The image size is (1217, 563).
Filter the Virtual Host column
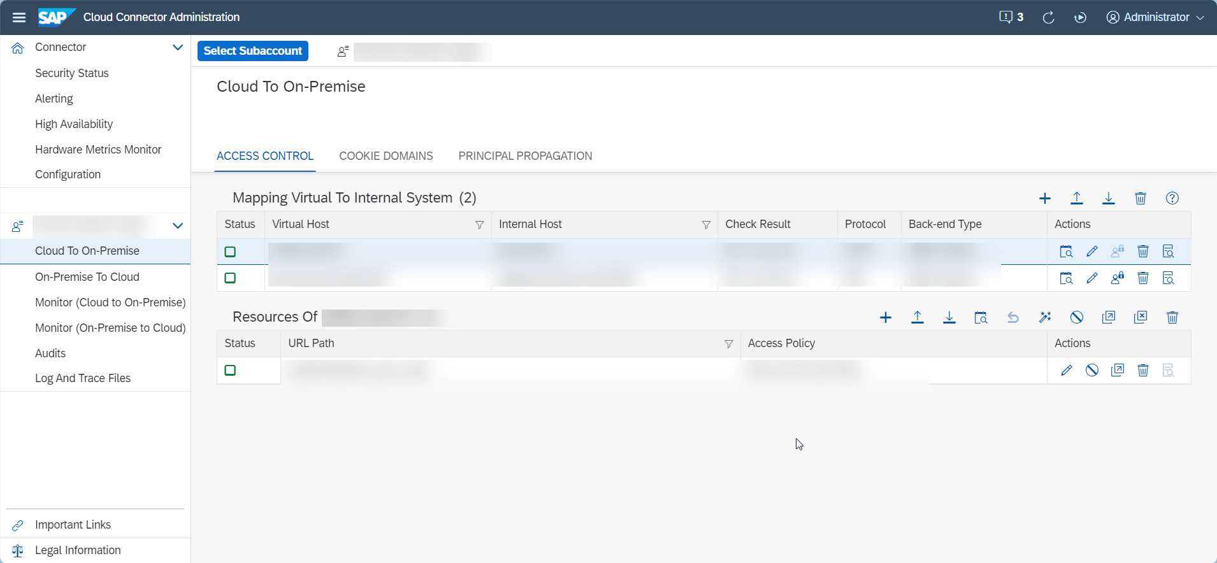(x=480, y=225)
